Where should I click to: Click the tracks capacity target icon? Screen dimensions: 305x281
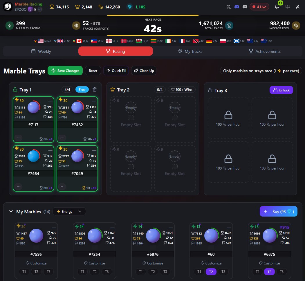[x=76, y=26]
